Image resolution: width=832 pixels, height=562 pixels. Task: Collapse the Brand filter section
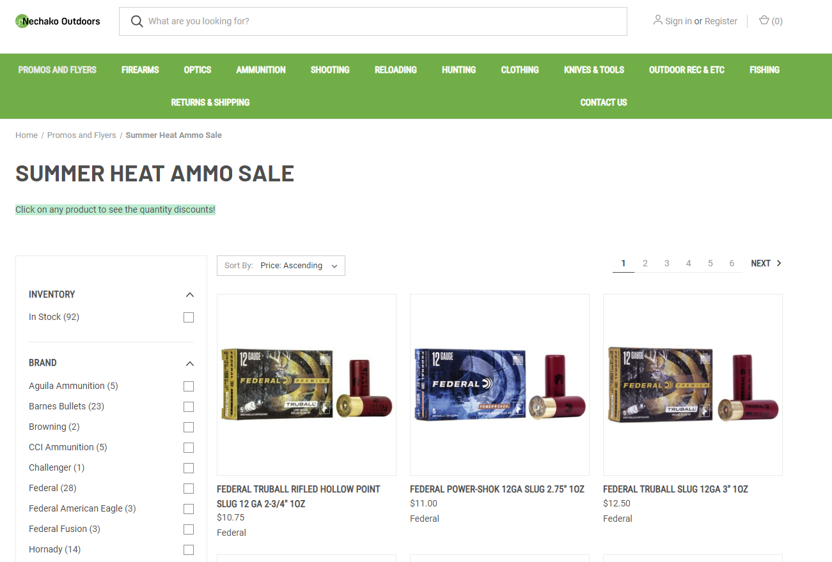coord(189,363)
